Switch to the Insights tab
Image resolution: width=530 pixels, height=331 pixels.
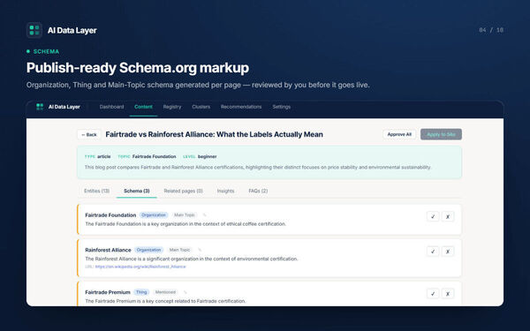[225, 191]
